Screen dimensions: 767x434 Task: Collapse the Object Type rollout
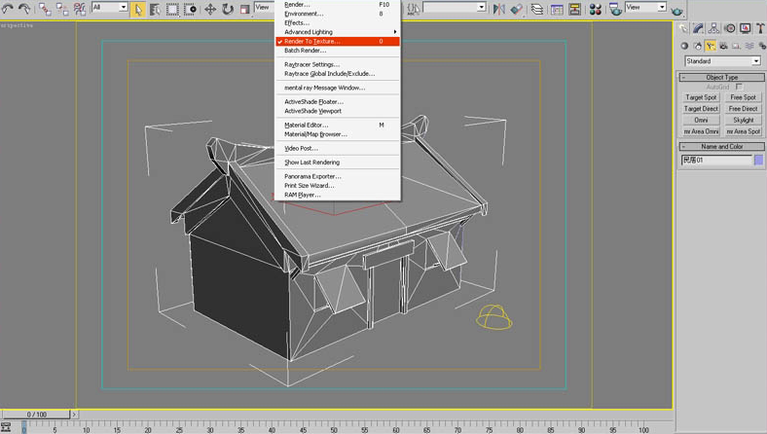pyautogui.click(x=720, y=77)
